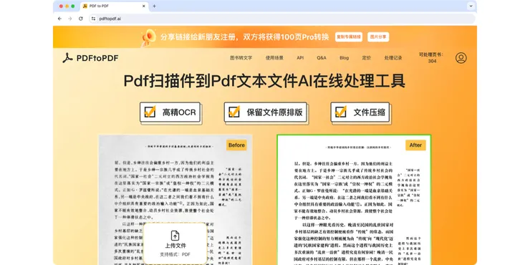Click 支持格式：PDF text
530x265 pixels.
click(175, 254)
